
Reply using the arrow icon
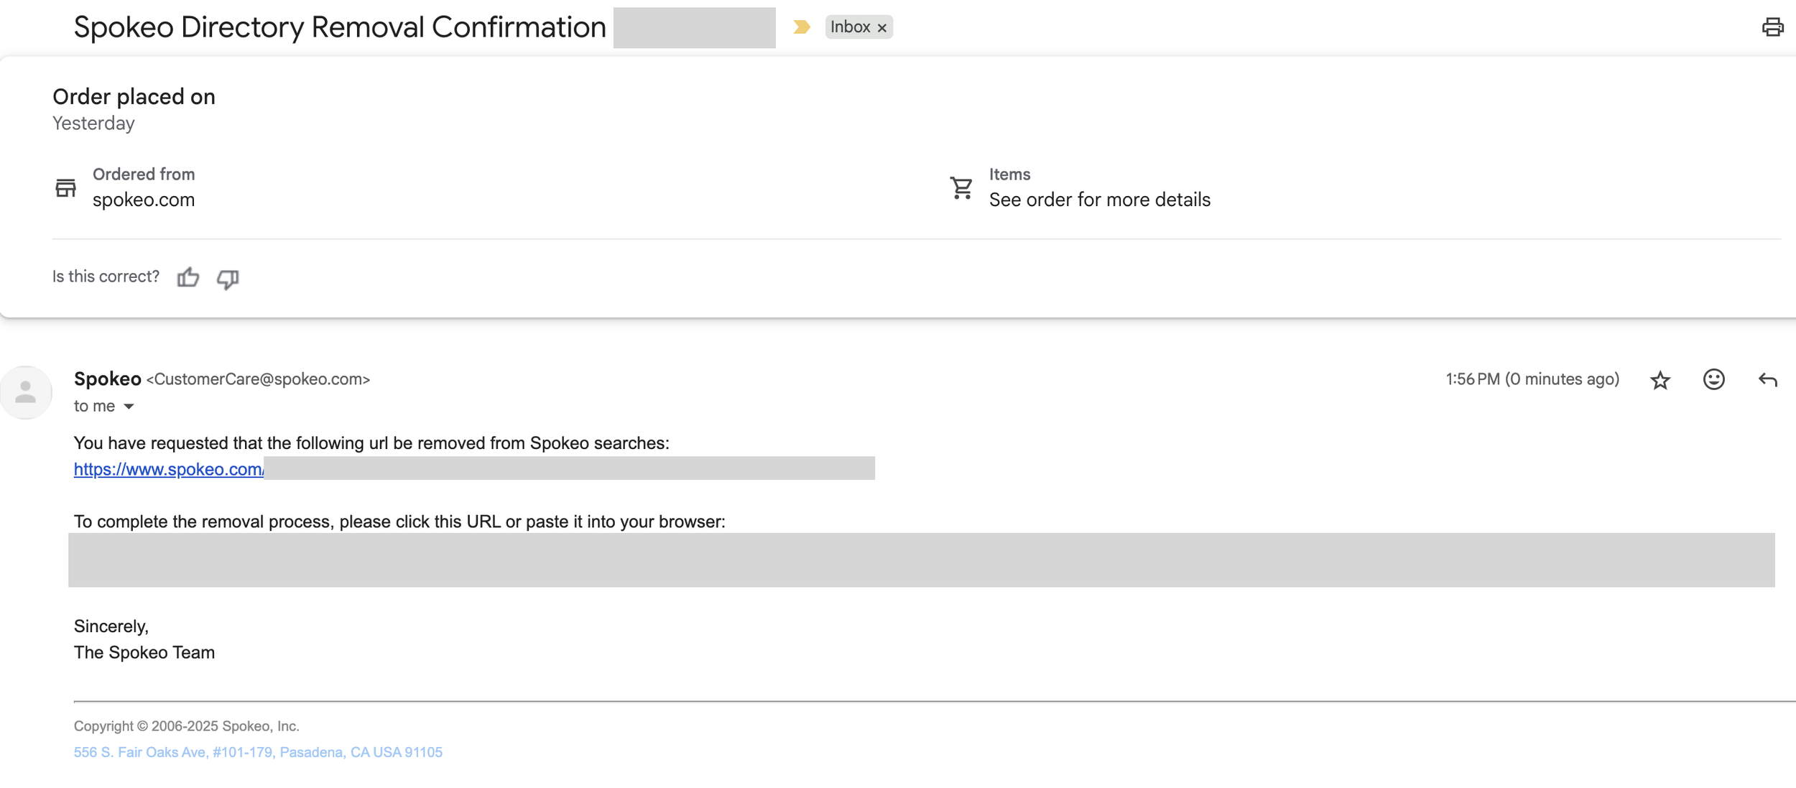(x=1767, y=379)
